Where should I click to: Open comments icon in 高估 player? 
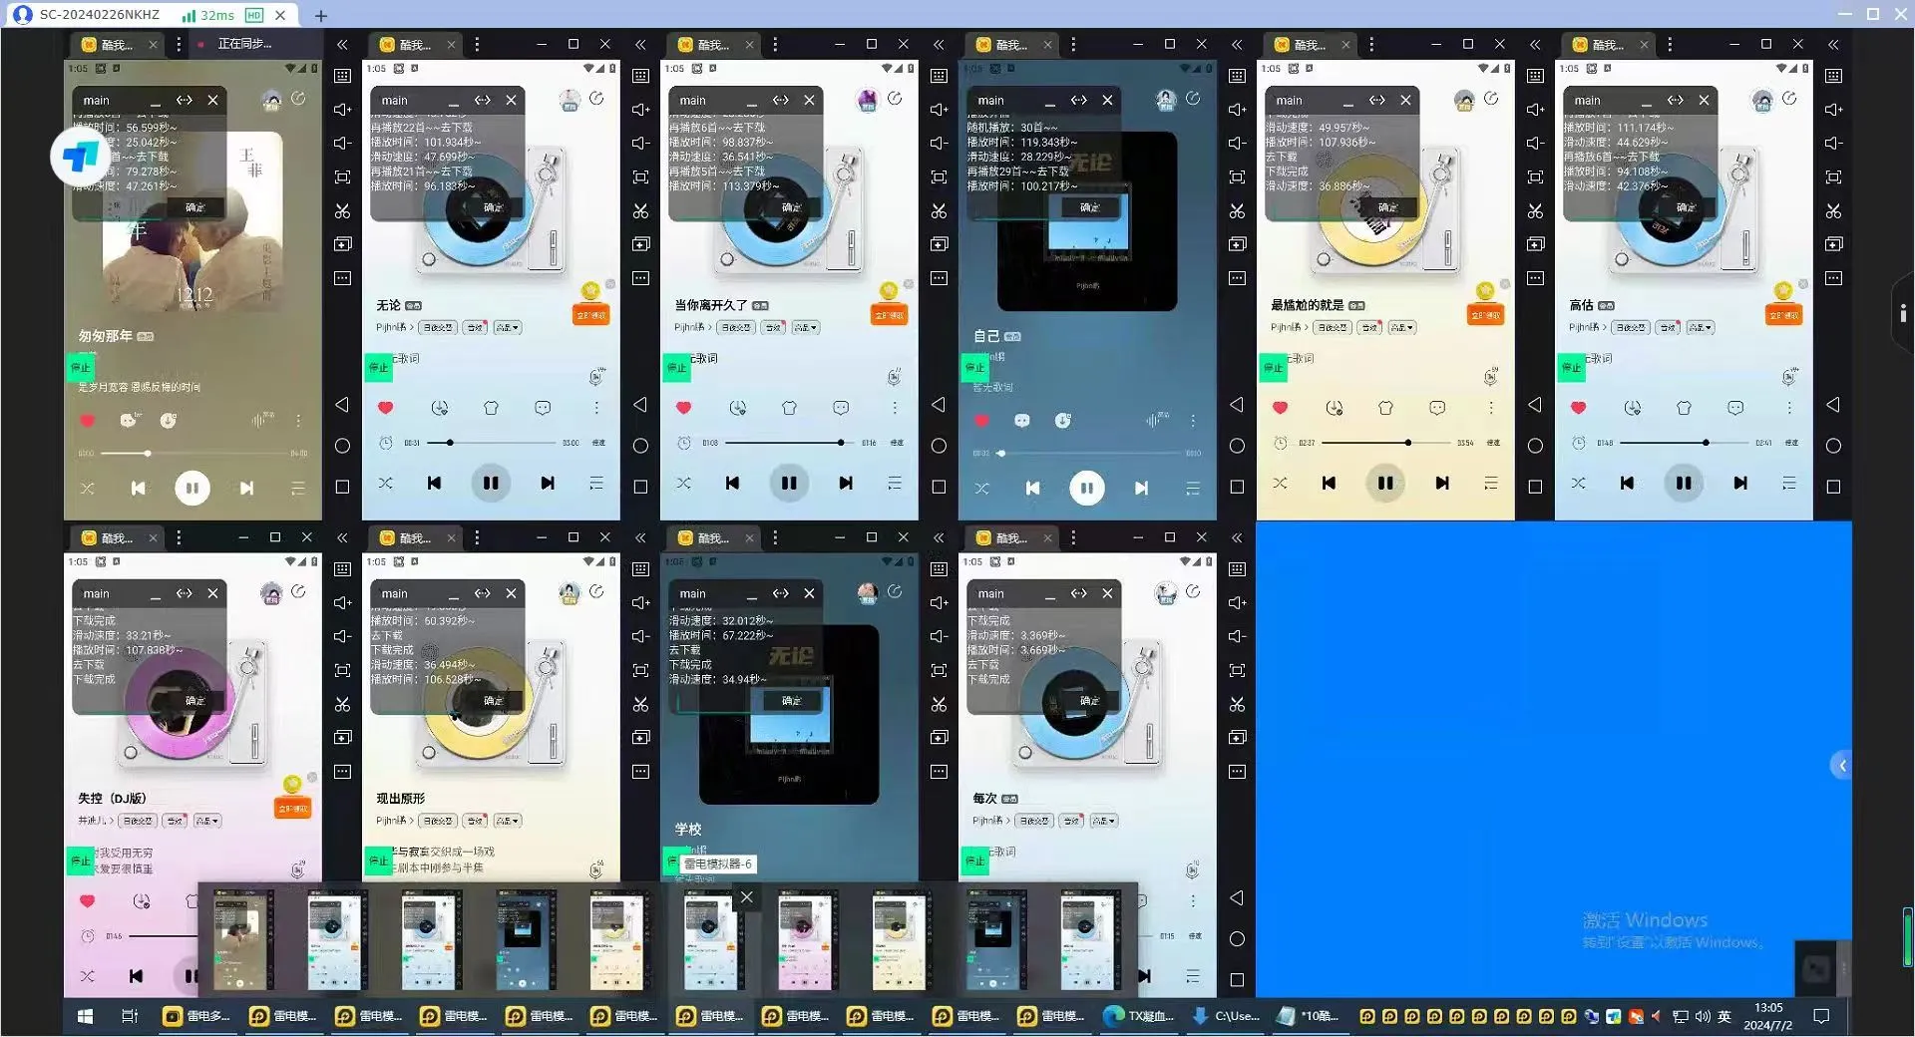point(1735,408)
